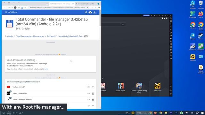
Task: Click the APKMirror upload cloud icon
Action: tap(90, 12)
